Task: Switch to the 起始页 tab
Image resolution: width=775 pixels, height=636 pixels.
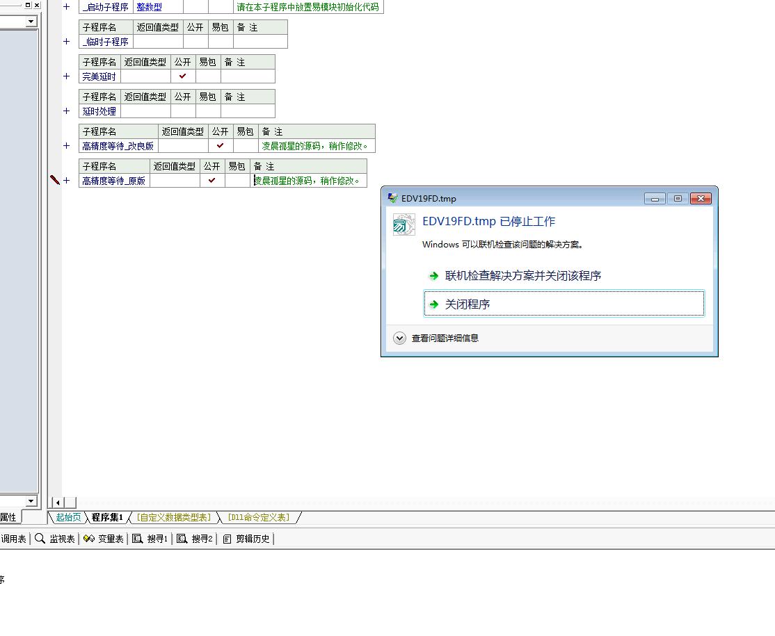Action: 68,517
